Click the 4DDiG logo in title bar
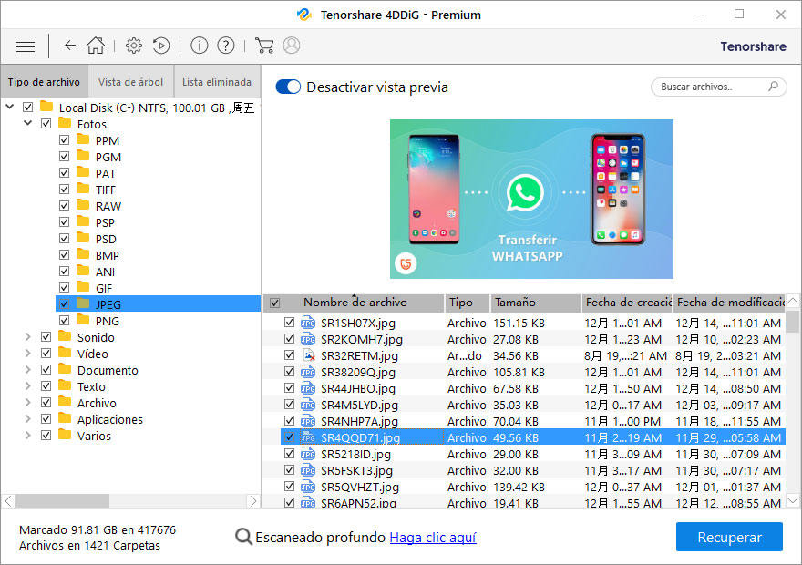802x565 pixels. click(x=304, y=15)
